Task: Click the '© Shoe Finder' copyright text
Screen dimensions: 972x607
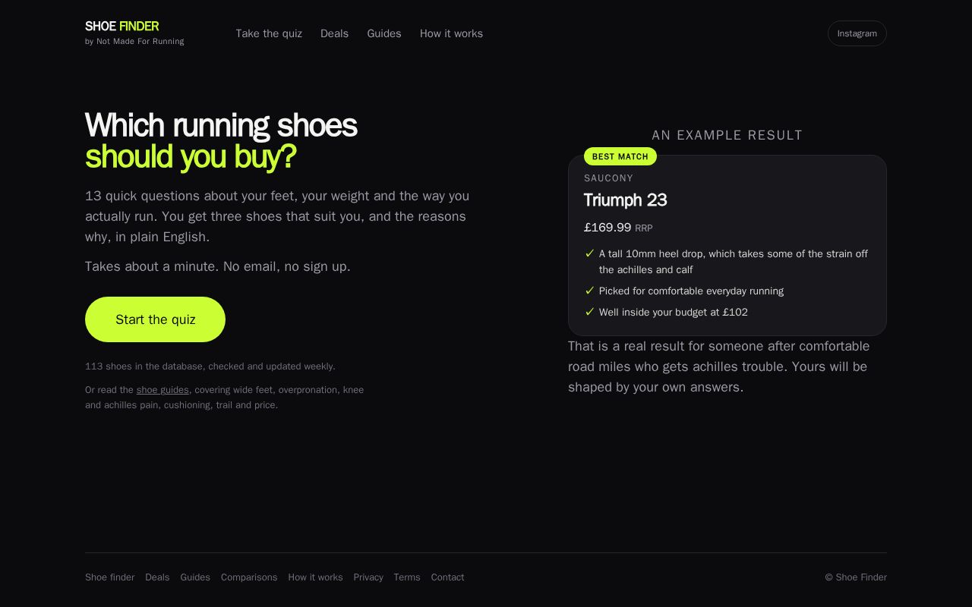Action: click(856, 577)
